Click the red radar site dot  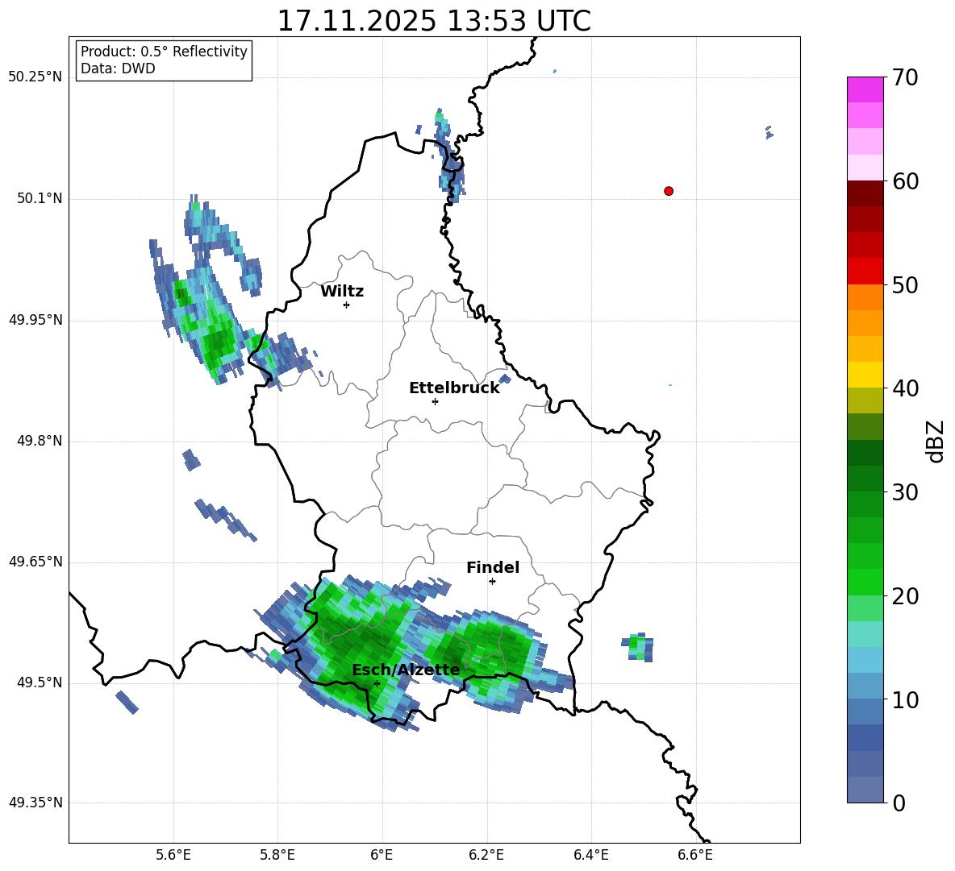(x=669, y=191)
